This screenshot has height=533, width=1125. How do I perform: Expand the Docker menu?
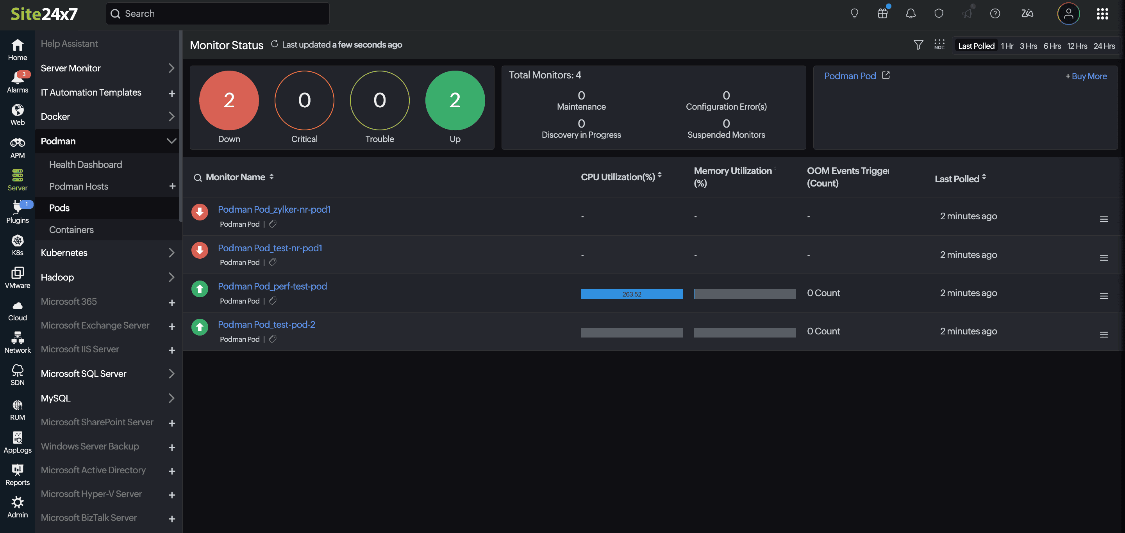[x=171, y=116]
